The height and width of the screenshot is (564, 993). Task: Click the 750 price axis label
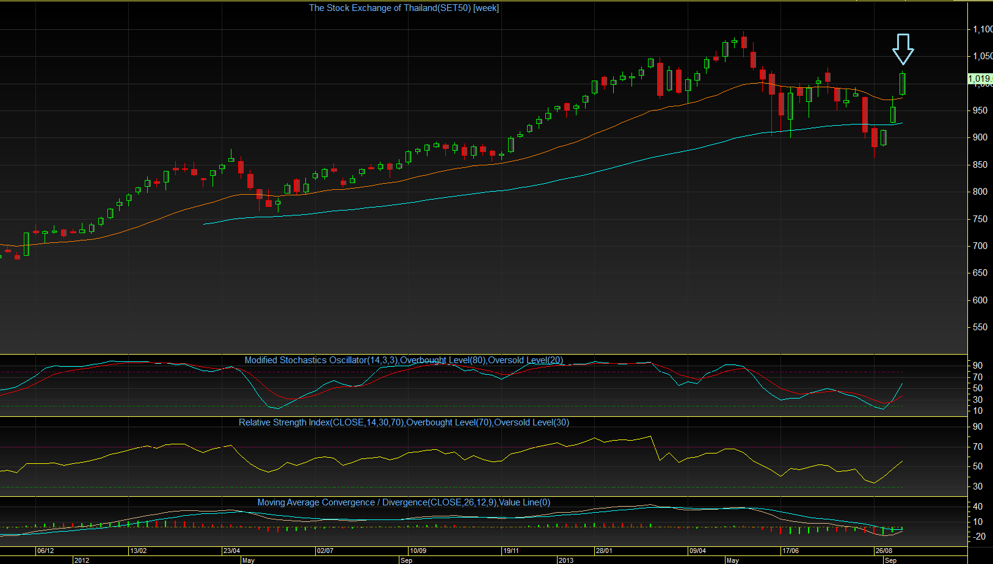[980, 219]
